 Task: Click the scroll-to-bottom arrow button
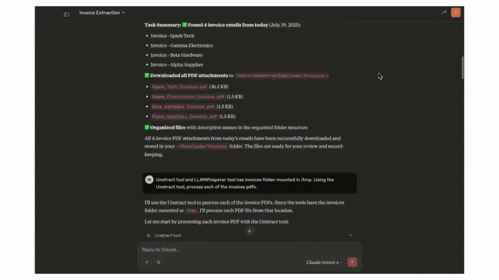click(249, 231)
